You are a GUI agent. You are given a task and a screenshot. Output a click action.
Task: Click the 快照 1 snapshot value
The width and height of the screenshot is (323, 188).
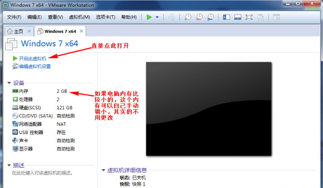point(138,184)
